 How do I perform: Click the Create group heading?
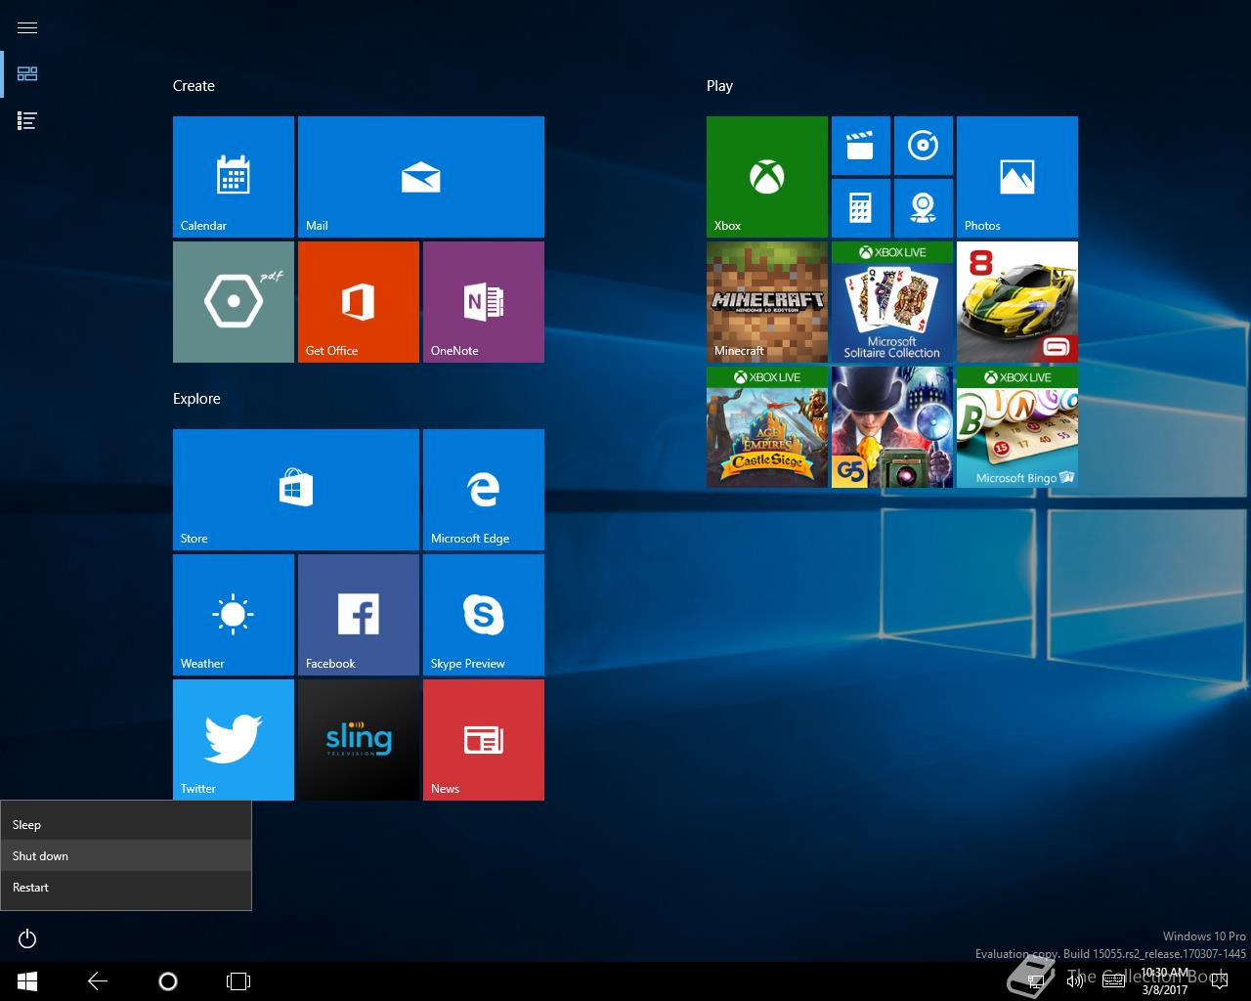coord(194,86)
